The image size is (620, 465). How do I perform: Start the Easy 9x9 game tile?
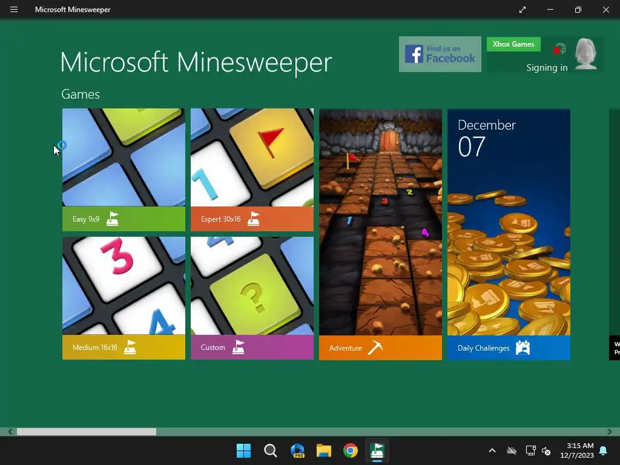coord(124,170)
